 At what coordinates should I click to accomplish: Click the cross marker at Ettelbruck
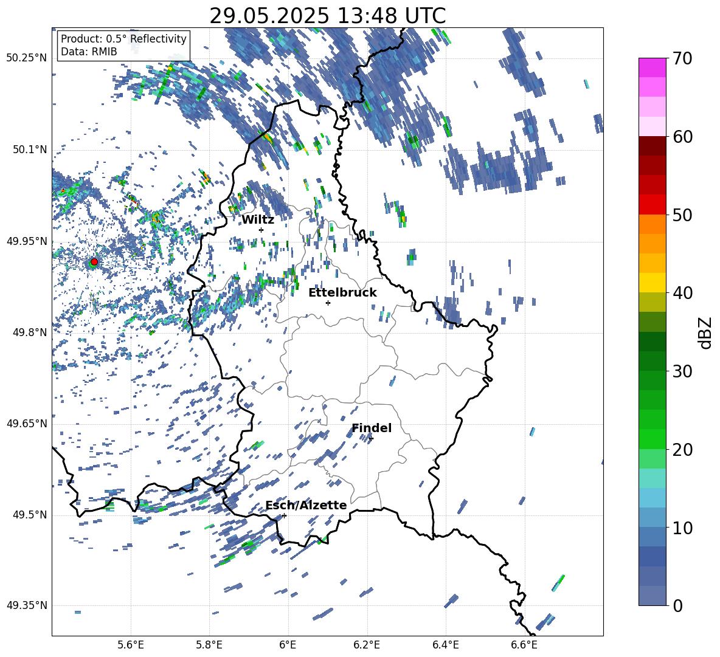pyautogui.click(x=328, y=303)
